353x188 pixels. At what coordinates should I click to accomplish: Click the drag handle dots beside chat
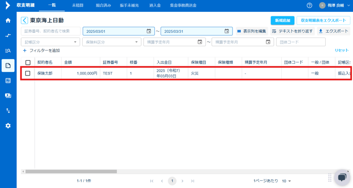pos(330,177)
